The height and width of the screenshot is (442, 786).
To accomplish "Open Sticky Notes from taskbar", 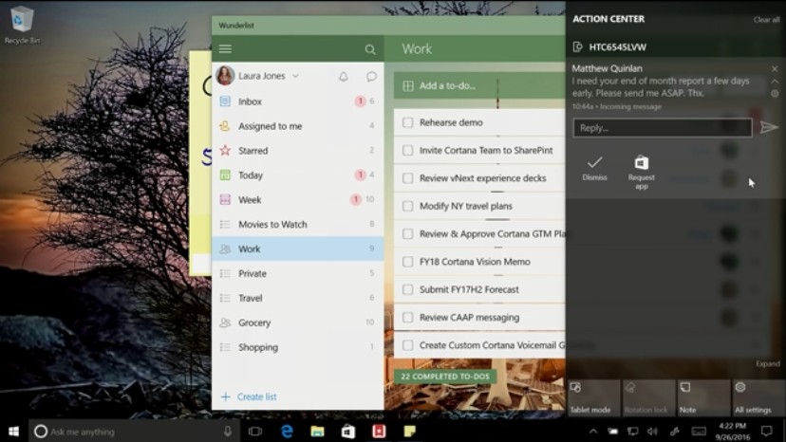I will pyautogui.click(x=409, y=432).
